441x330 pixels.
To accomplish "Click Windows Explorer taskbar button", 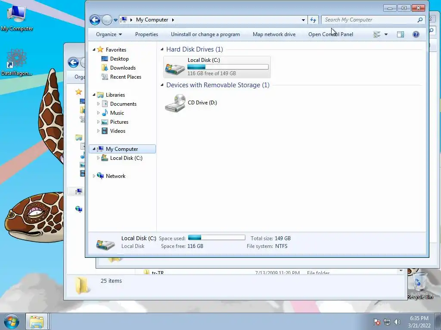I will coord(37,322).
